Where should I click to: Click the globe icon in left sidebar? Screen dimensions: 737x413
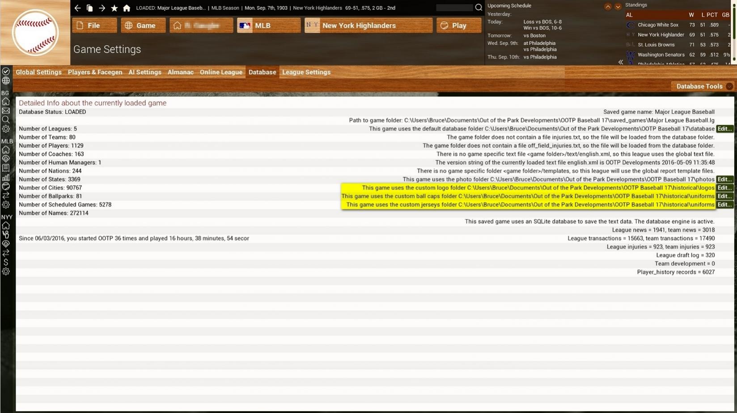tap(6, 81)
